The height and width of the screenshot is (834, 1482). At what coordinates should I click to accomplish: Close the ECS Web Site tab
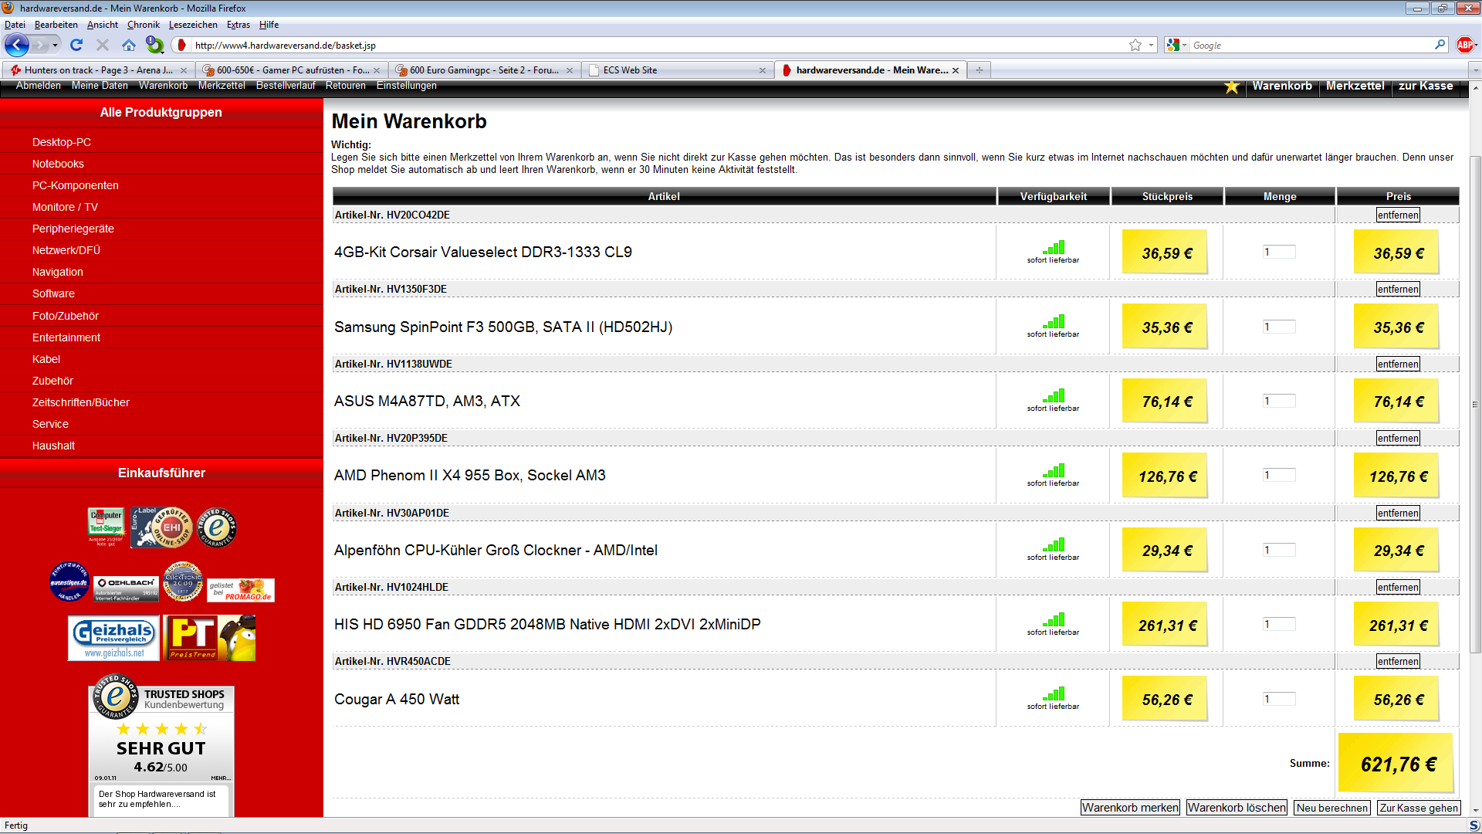point(763,70)
